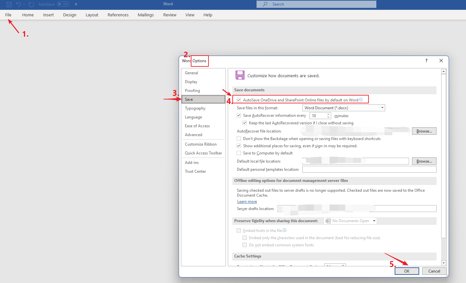The height and width of the screenshot is (283, 466).
Task: Open the Typography options category
Action: point(203,108)
